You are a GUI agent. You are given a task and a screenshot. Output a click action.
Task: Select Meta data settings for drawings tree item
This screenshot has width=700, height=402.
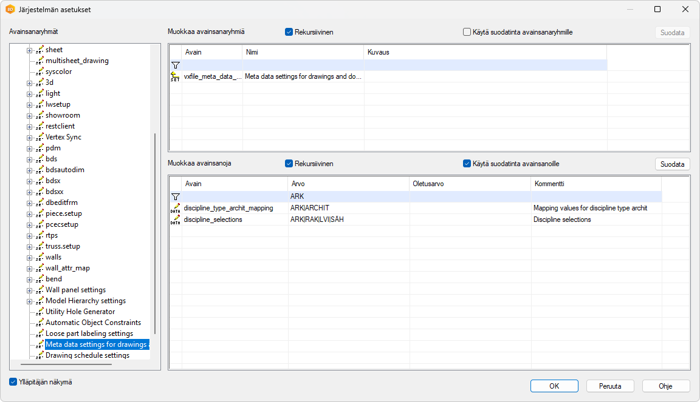click(x=97, y=344)
